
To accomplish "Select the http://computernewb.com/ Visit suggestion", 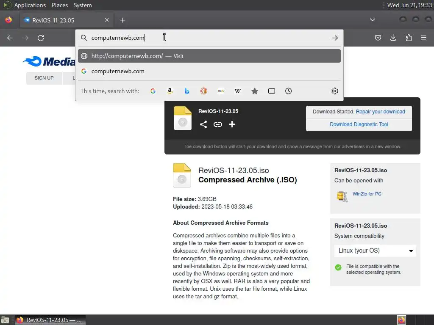I will tap(209, 56).
